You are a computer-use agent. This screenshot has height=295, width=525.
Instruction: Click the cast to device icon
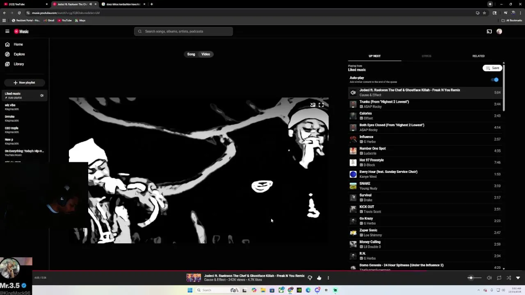tap(489, 31)
